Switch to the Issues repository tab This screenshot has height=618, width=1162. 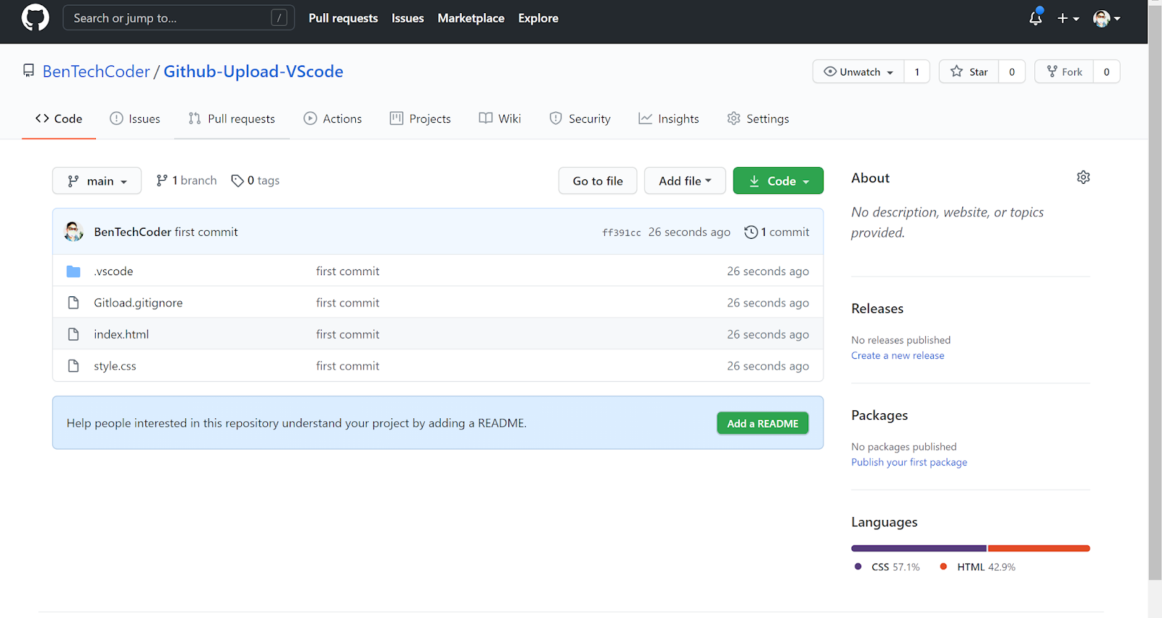(x=135, y=118)
